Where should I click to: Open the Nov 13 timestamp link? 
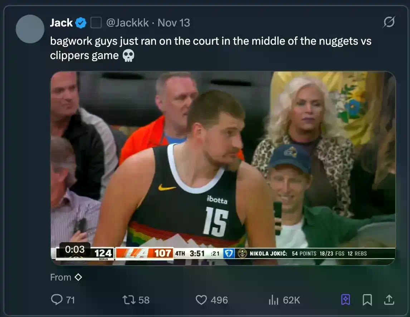pyautogui.click(x=174, y=23)
